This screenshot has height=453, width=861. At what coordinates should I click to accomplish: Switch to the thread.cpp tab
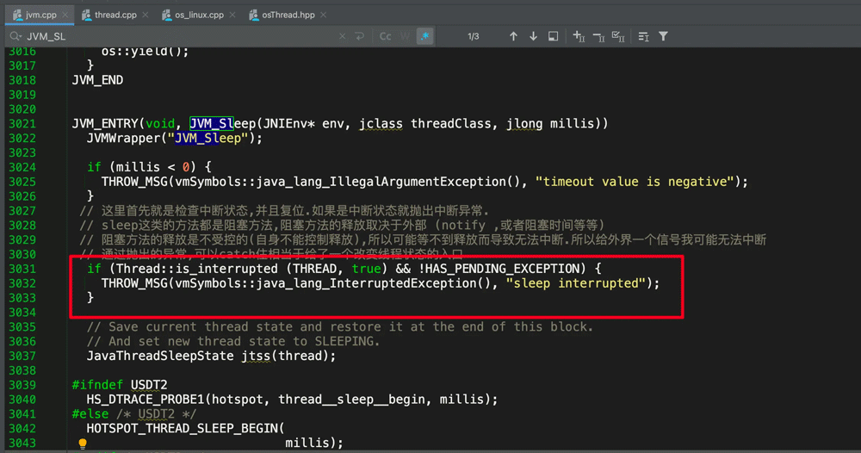[x=108, y=15]
